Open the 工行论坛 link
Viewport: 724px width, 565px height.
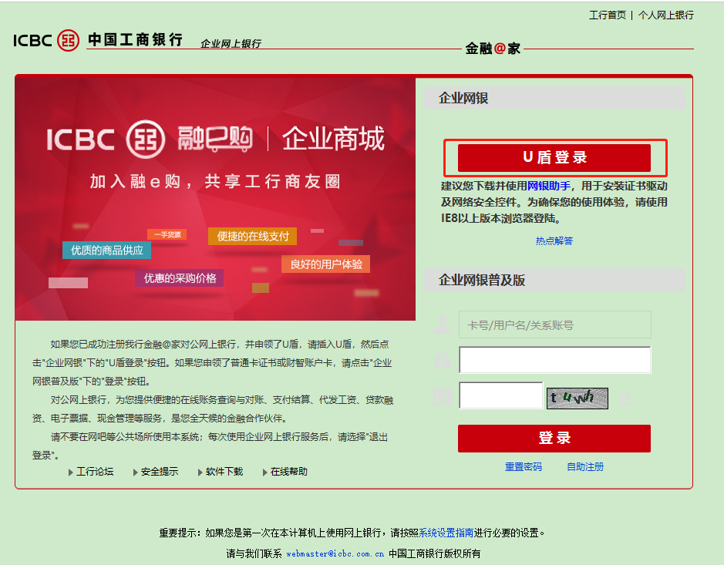click(95, 471)
